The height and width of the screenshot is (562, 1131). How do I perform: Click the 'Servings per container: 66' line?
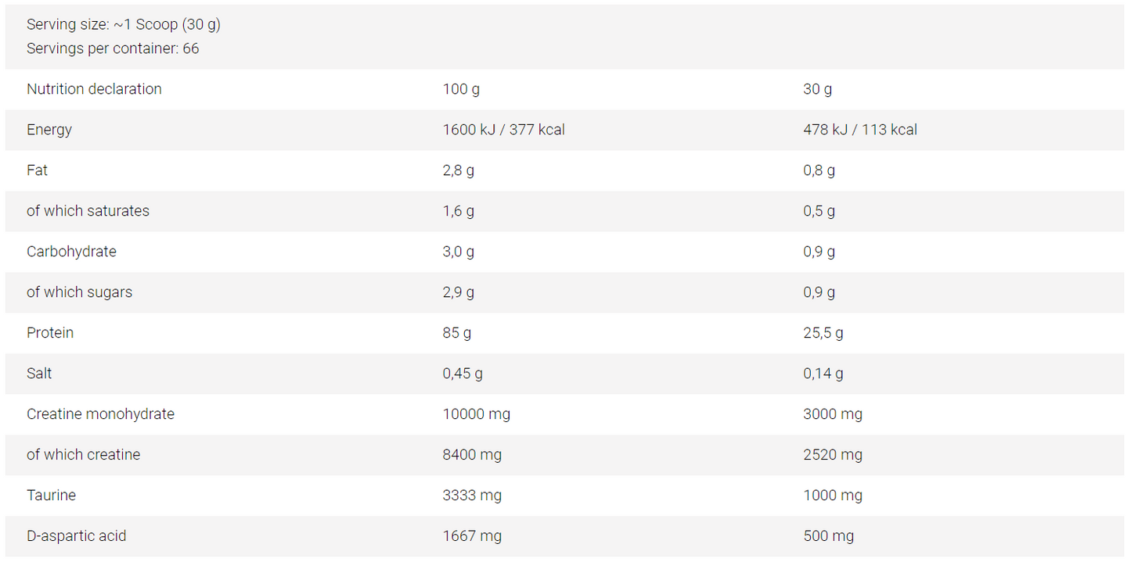[x=113, y=48]
